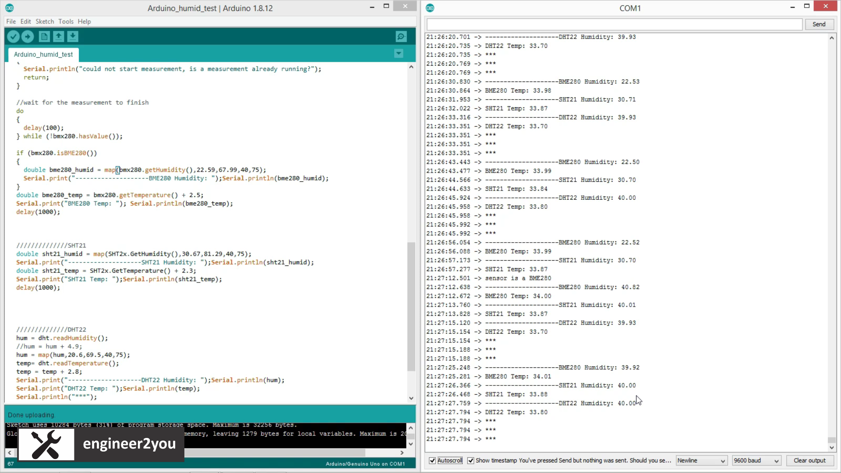
Task: Open the Serial Monitor magnifier icon
Action: [401, 37]
